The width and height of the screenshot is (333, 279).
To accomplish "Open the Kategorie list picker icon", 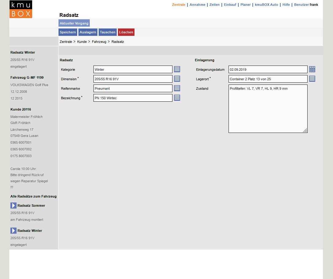I will (177, 69).
